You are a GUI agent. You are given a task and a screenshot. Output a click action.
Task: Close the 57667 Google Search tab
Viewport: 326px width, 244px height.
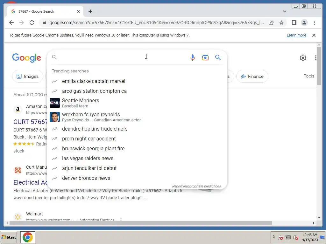click(78, 11)
